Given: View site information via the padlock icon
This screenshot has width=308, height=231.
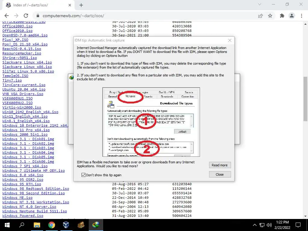Looking at the screenshot, I should [38, 16].
